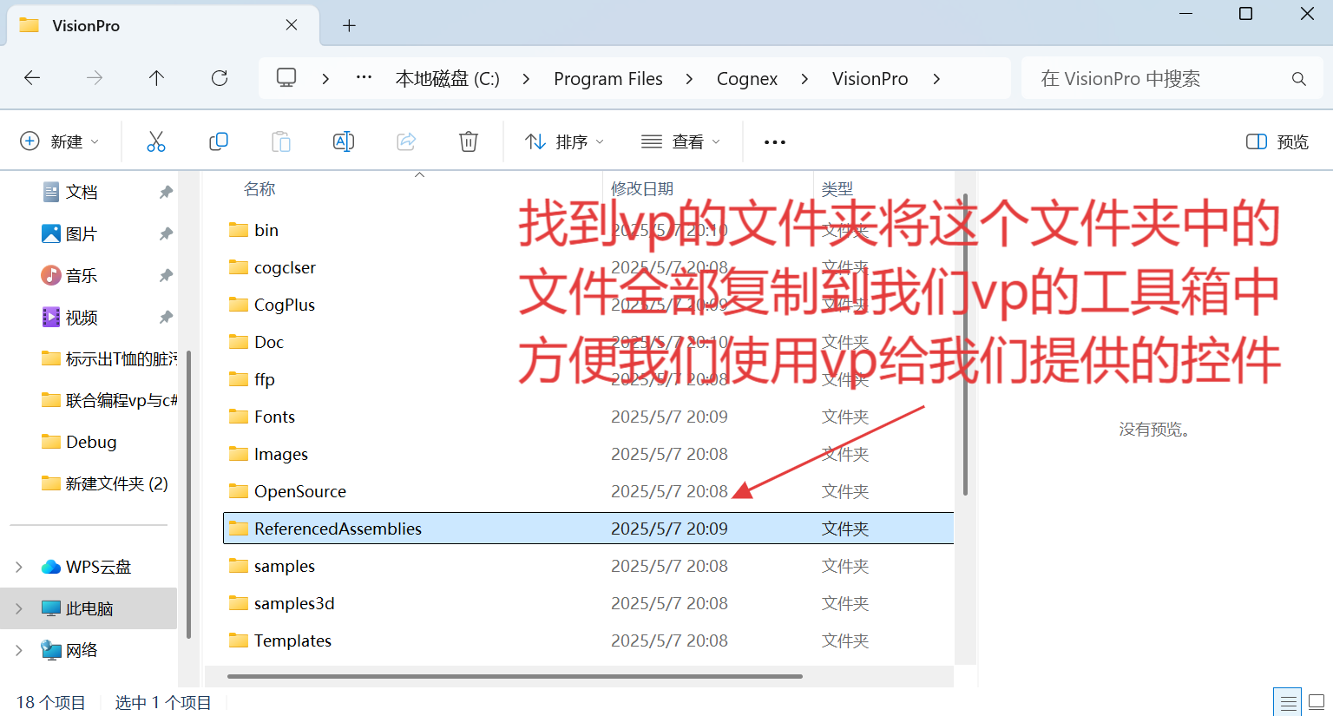The height and width of the screenshot is (716, 1333).
Task: Select the Doc folder
Action: pos(269,342)
